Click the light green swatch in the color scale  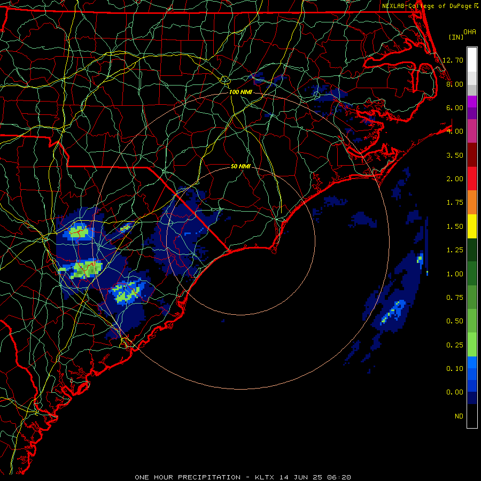[x=472, y=345]
